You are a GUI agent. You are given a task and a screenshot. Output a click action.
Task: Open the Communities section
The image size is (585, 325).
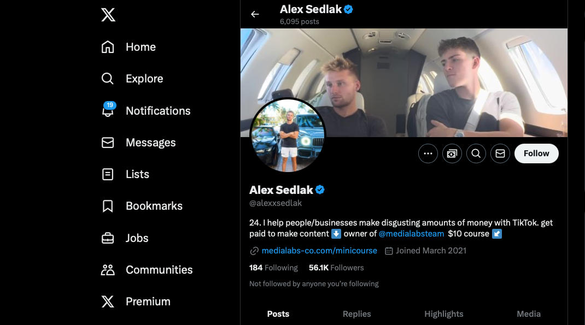159,270
